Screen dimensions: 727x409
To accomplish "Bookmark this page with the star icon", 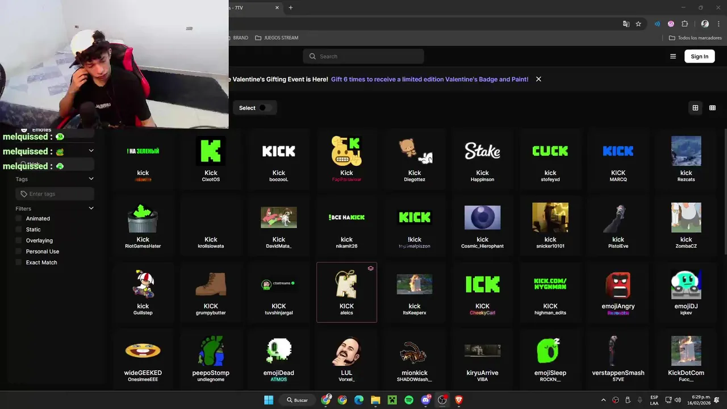I will [x=638, y=24].
